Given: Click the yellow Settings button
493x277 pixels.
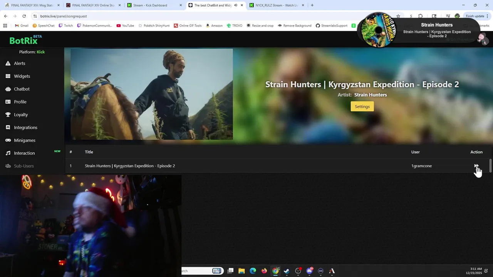Looking at the screenshot, I should [362, 107].
